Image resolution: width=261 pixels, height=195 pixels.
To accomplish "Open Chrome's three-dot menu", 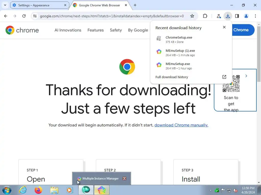I will click(255, 16).
